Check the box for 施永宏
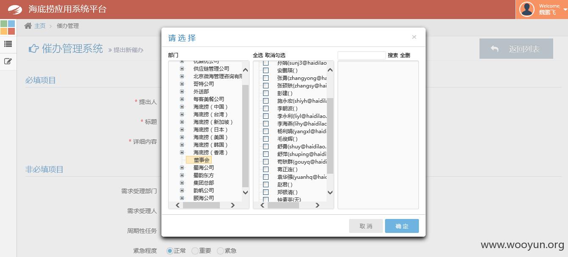 [266, 101]
